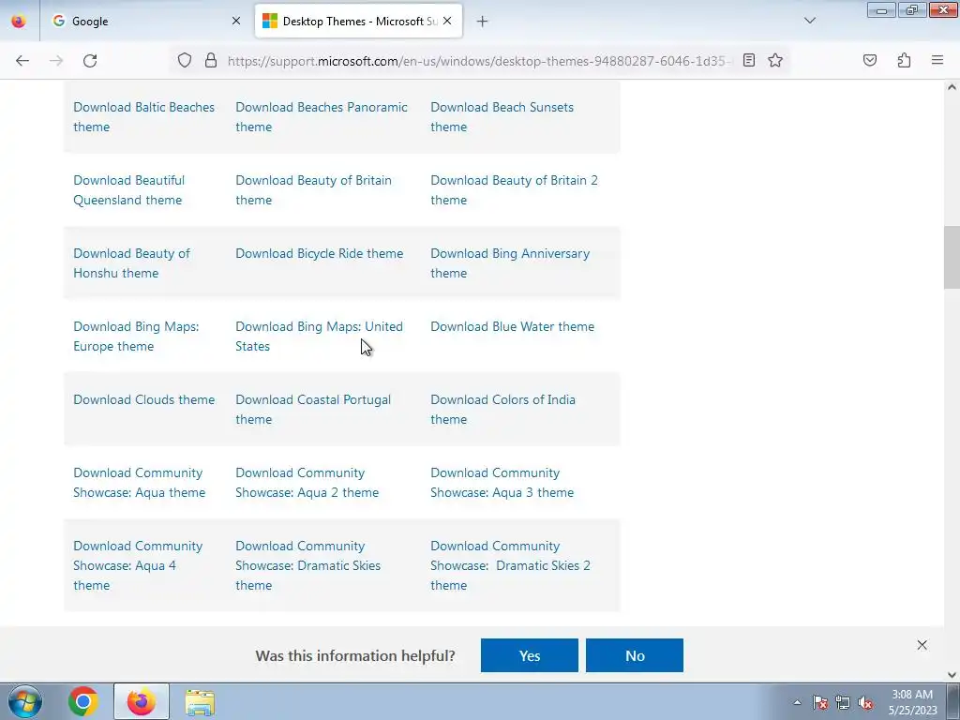Answer Yes to helpful feedback

[530, 655]
